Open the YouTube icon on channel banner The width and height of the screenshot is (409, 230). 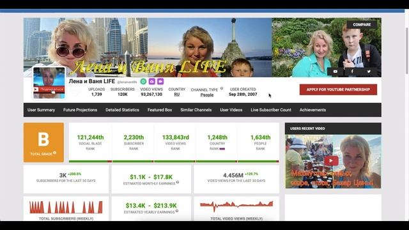pos(336,72)
